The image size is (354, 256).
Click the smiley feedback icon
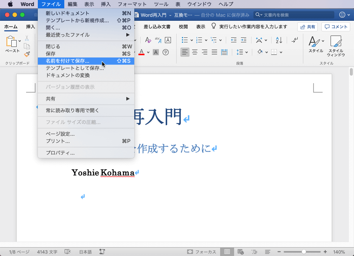coord(343,15)
